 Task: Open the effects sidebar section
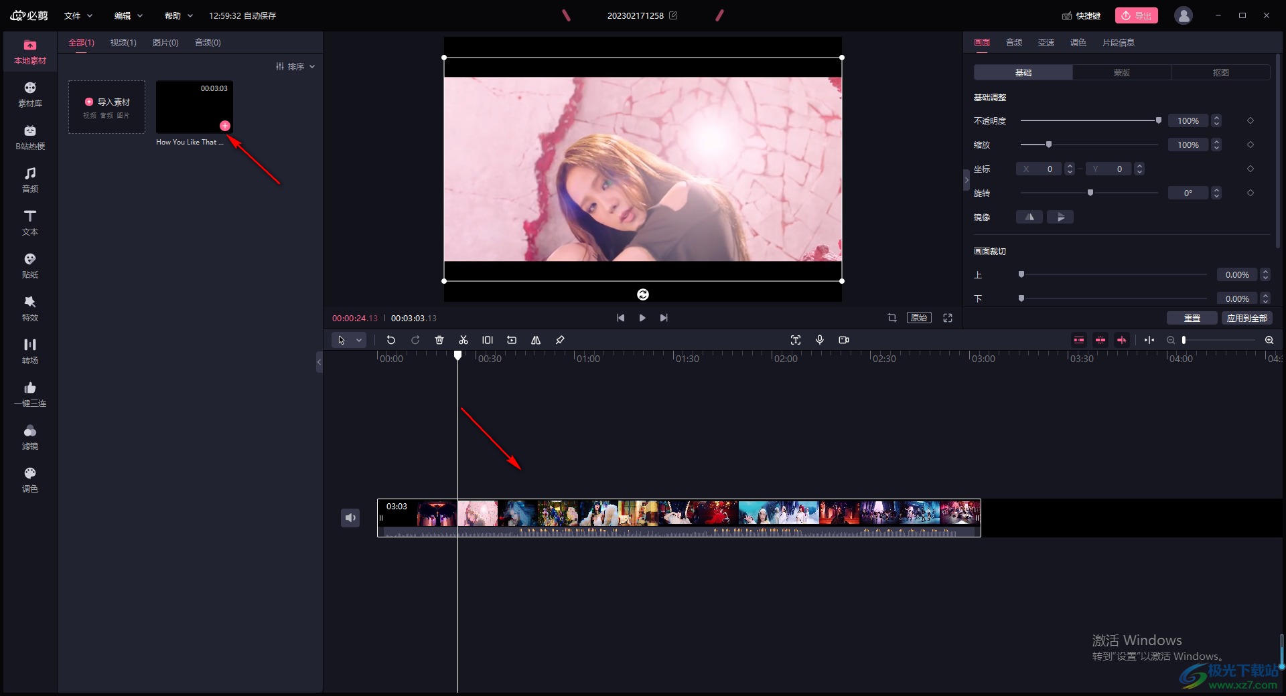(30, 309)
